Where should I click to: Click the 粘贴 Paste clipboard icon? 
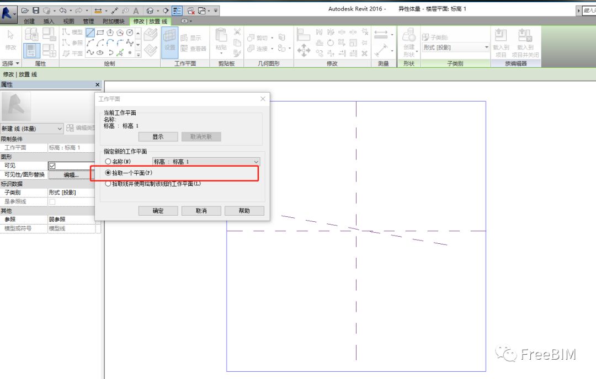pos(221,42)
